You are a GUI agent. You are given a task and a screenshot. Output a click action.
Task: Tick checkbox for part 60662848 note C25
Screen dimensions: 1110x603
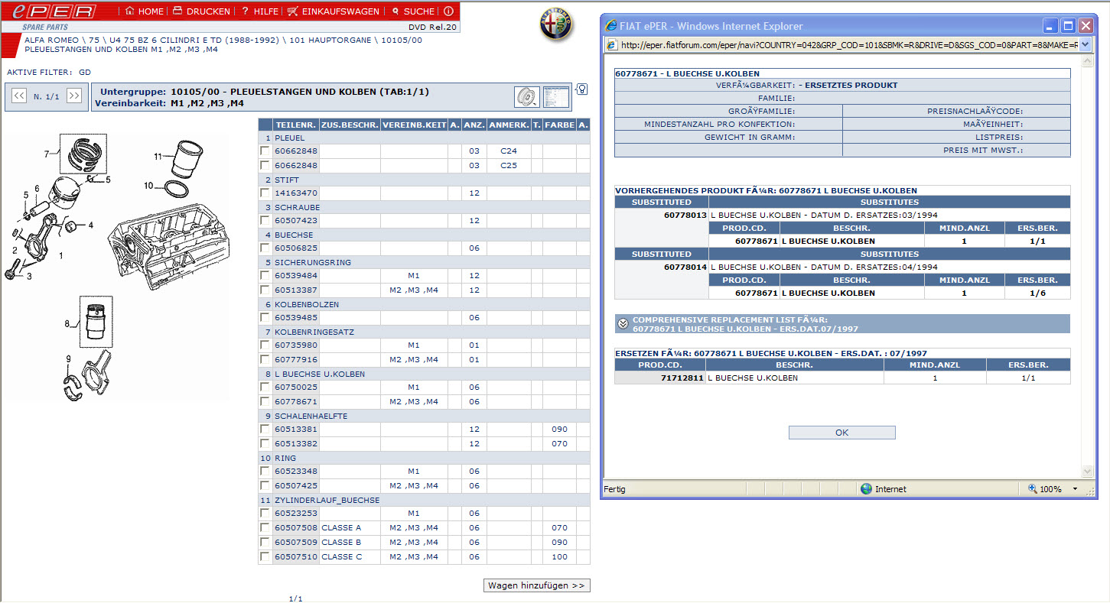(x=265, y=165)
